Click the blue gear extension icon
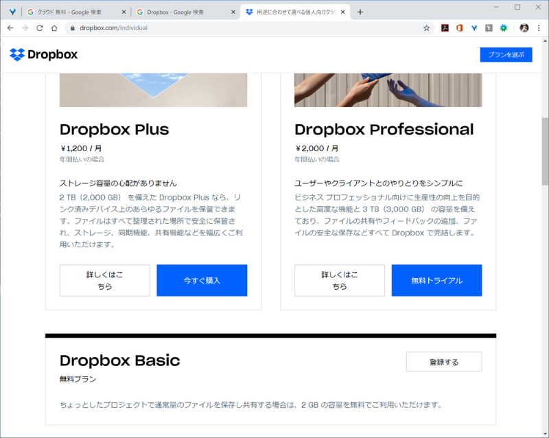 [503, 28]
